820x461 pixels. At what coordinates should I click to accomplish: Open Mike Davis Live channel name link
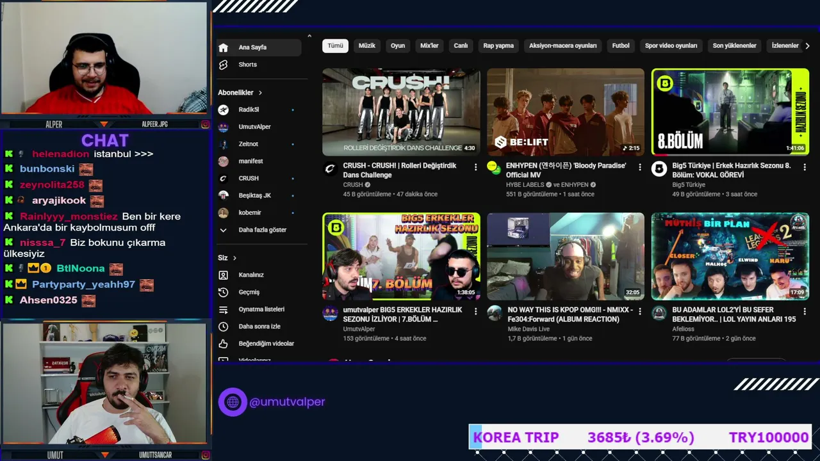(529, 329)
